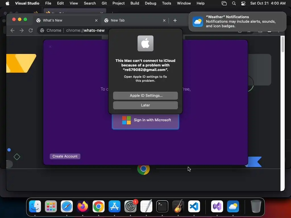Click the Chrome logo at page bottom
This screenshot has width=291, height=218.
pos(144,169)
